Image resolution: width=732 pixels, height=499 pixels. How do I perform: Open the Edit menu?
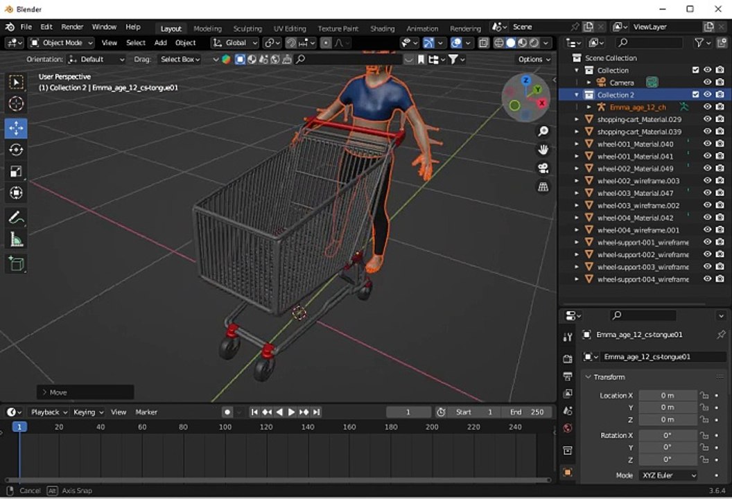click(x=46, y=27)
